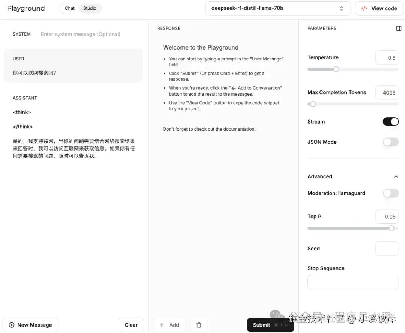Enable JSON Mode

(x=390, y=142)
